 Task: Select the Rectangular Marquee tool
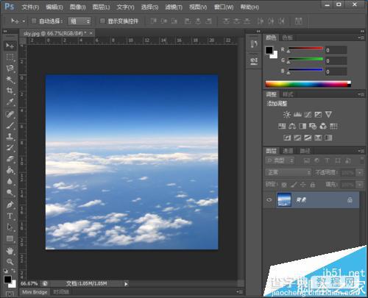(10, 57)
